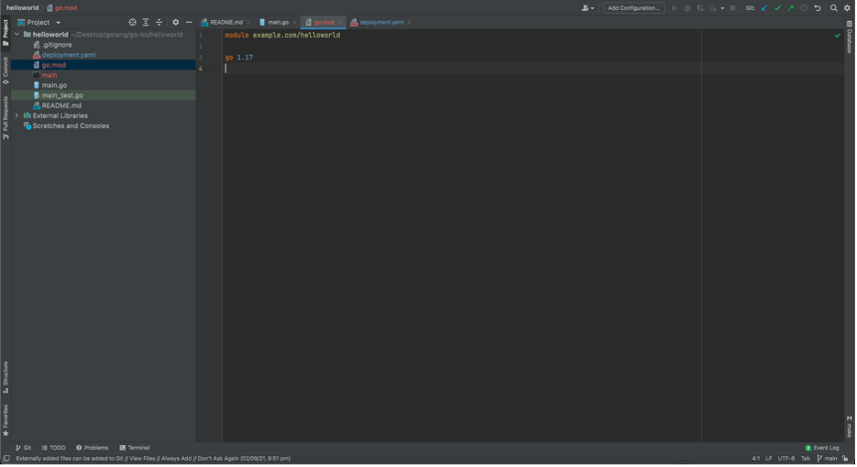Click the locate target icon in Project panel
Screen dimensions: 857x467
click(x=132, y=22)
